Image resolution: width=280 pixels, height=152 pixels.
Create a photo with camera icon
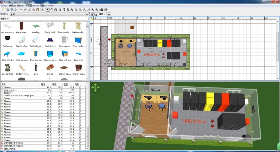[x=102, y=9]
